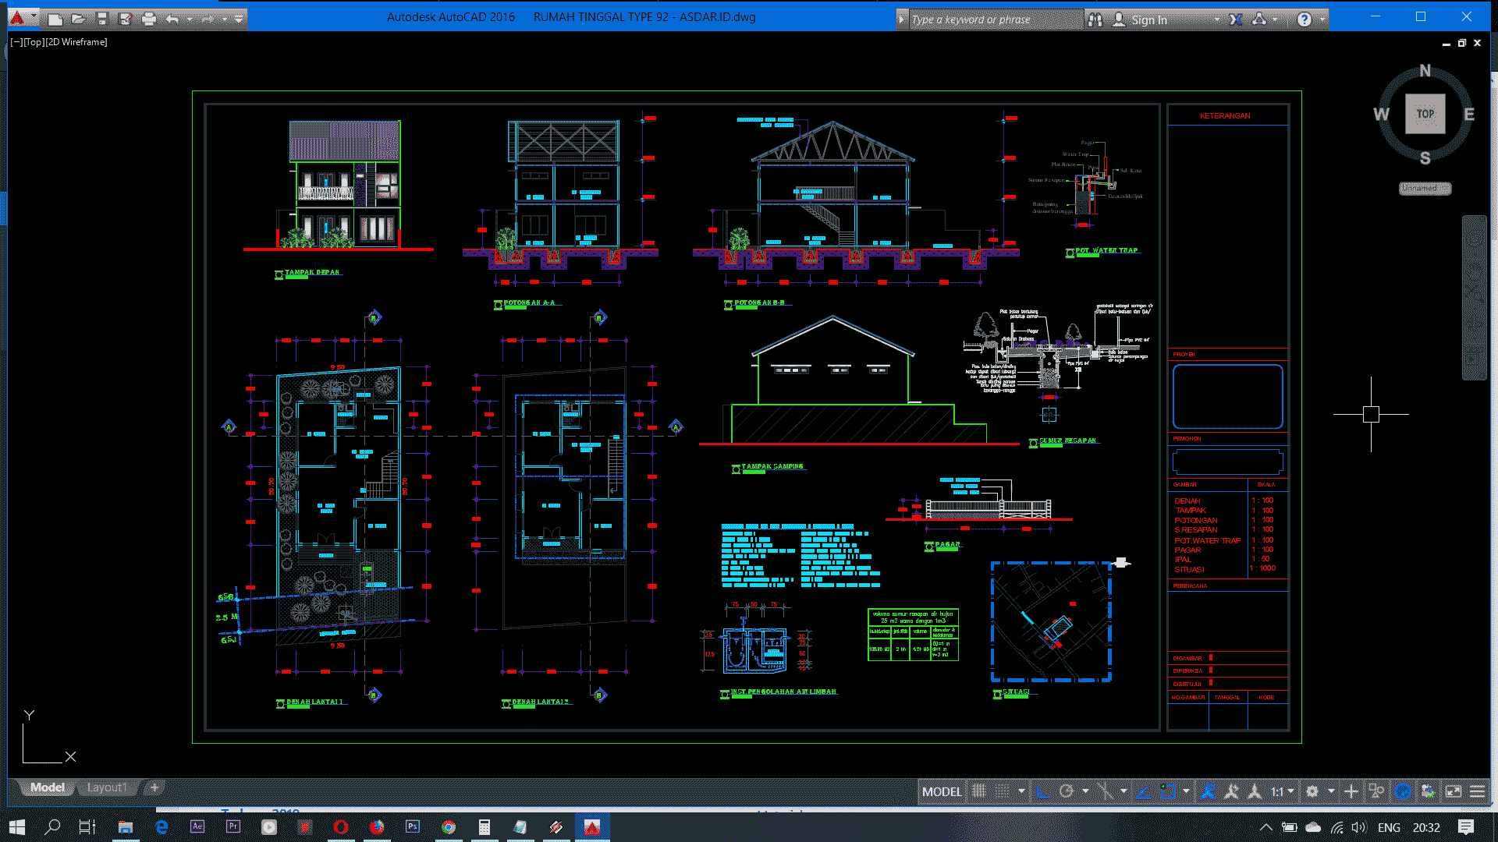Click the 1:1 scale ratio selector
The width and height of the screenshot is (1498, 842).
[x=1282, y=791]
